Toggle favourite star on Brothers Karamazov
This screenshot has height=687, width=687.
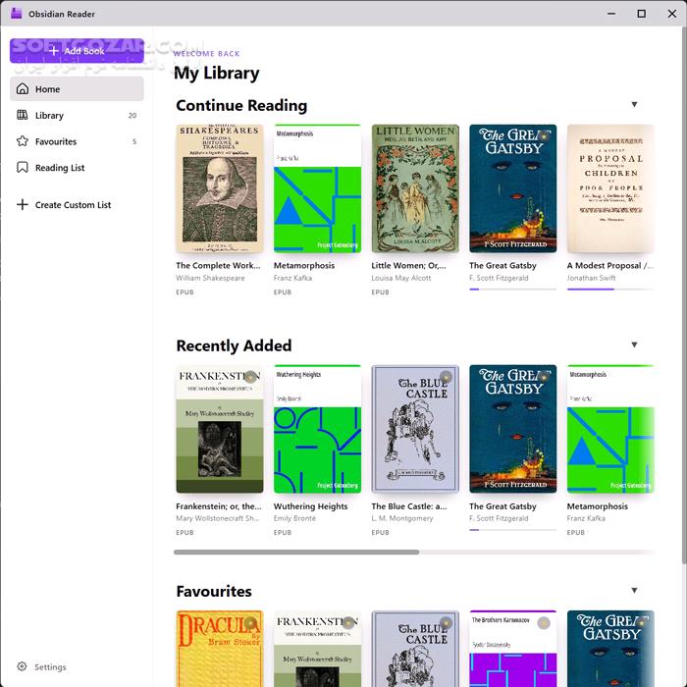point(544,622)
